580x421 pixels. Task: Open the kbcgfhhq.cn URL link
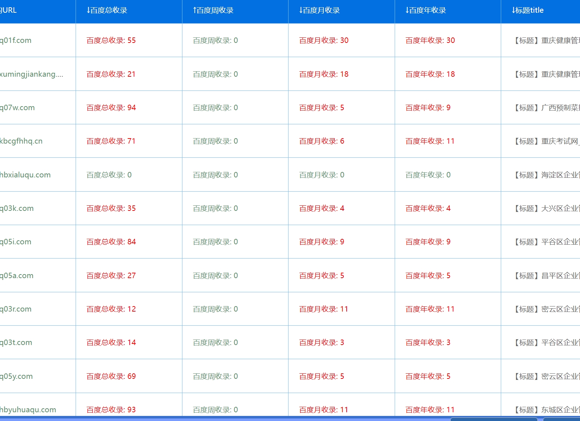tap(21, 141)
